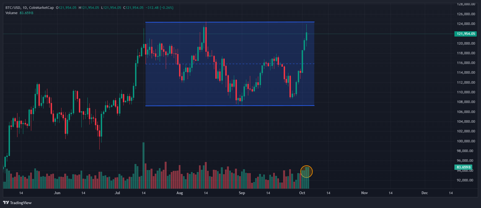Select the top blue line of rectangle
Image resolution: width=481 pixels, height=208 pixels.
pos(230,22)
